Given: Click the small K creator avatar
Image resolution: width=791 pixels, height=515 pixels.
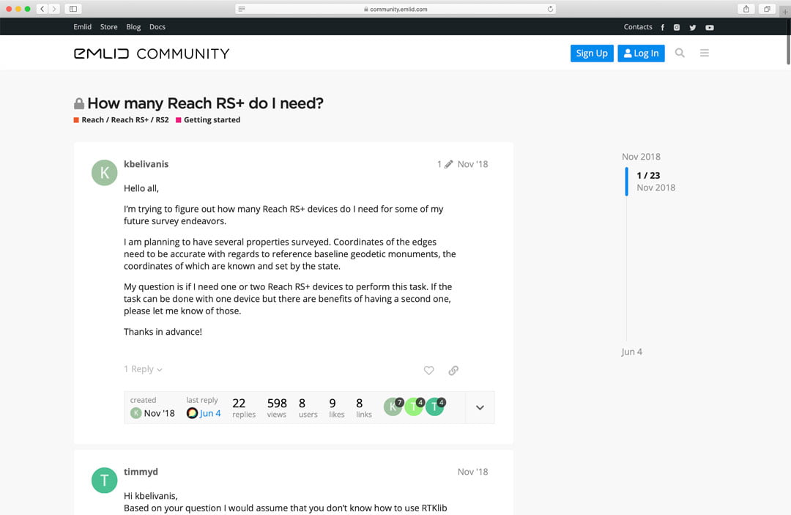Looking at the screenshot, I should click(135, 413).
